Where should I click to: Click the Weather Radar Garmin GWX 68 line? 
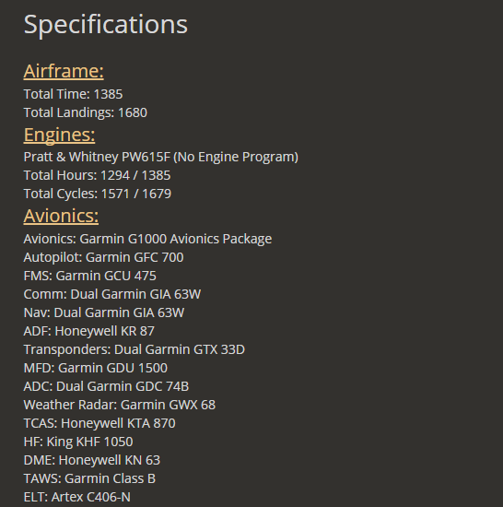(x=119, y=405)
